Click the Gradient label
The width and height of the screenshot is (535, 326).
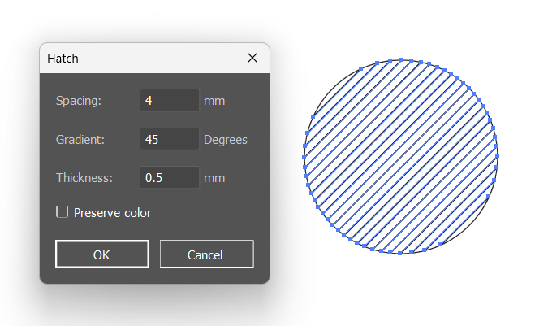80,139
